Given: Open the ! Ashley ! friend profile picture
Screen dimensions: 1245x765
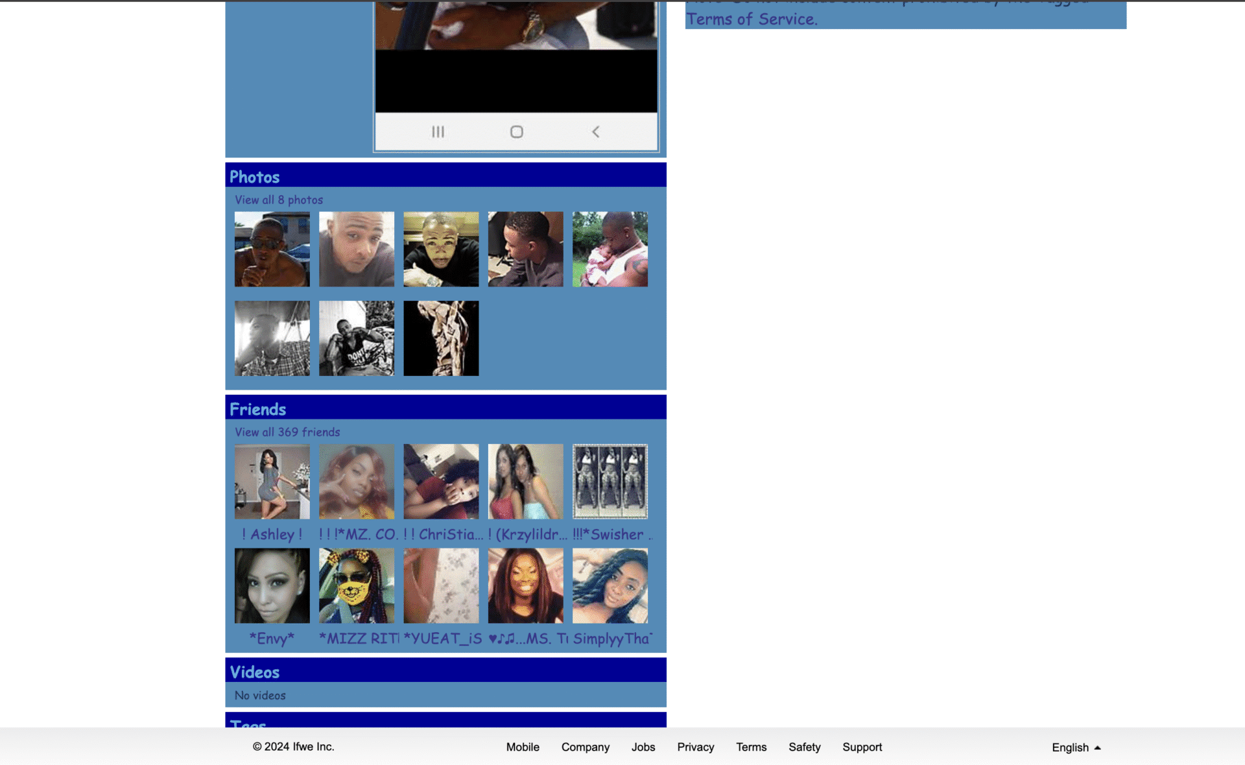Looking at the screenshot, I should (272, 481).
